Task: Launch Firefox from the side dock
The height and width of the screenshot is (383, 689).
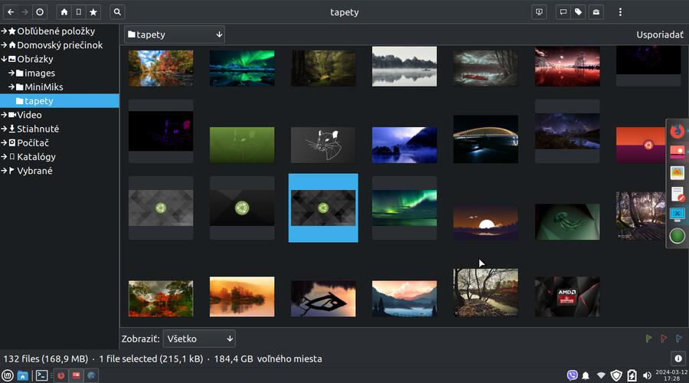Action: click(677, 131)
